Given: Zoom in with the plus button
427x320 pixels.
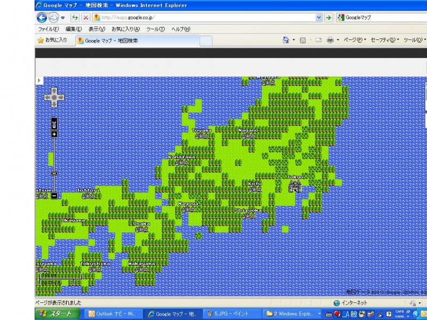Looking at the screenshot, I should 54,134.
